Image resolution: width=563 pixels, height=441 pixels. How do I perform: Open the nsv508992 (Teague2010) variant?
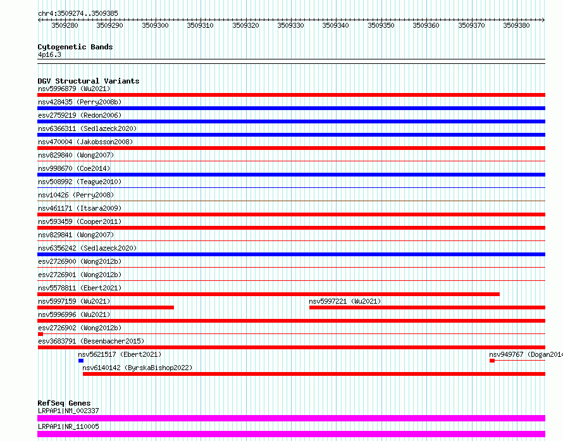(x=80, y=182)
